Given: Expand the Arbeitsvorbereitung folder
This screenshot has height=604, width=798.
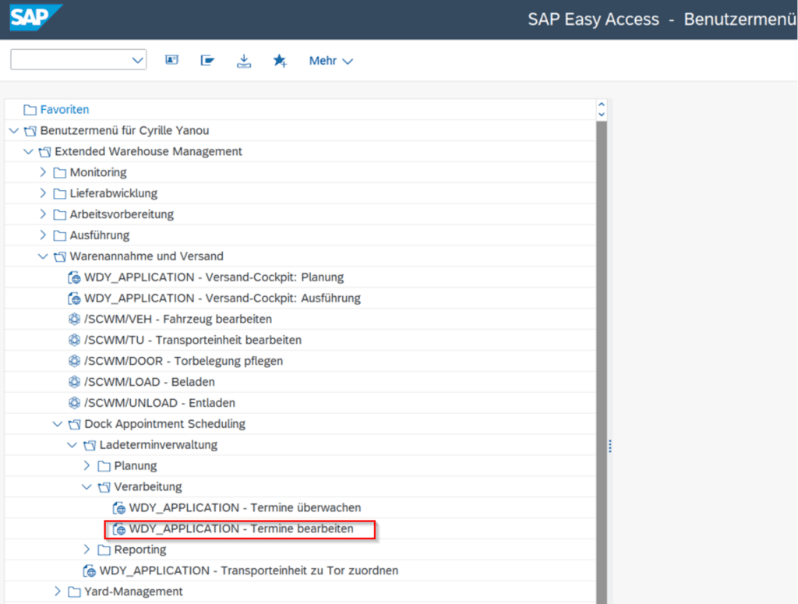Looking at the screenshot, I should [43, 214].
